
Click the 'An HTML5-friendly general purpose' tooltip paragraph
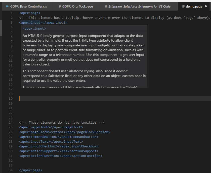83,50
